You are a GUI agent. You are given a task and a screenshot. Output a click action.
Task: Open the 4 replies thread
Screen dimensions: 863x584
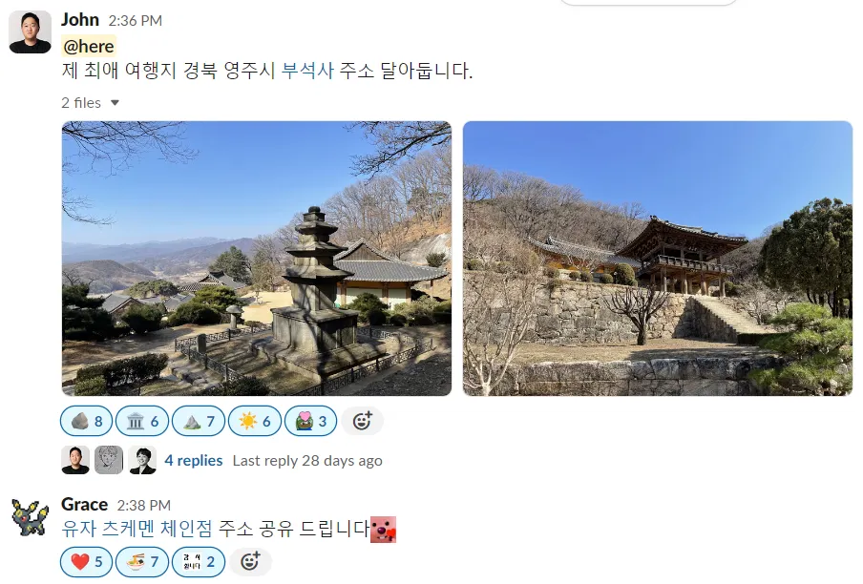point(194,460)
